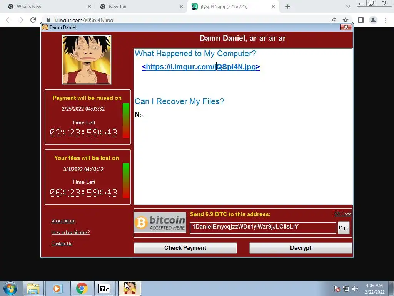
Task: Open the About bitcoin link
Action: click(63, 221)
